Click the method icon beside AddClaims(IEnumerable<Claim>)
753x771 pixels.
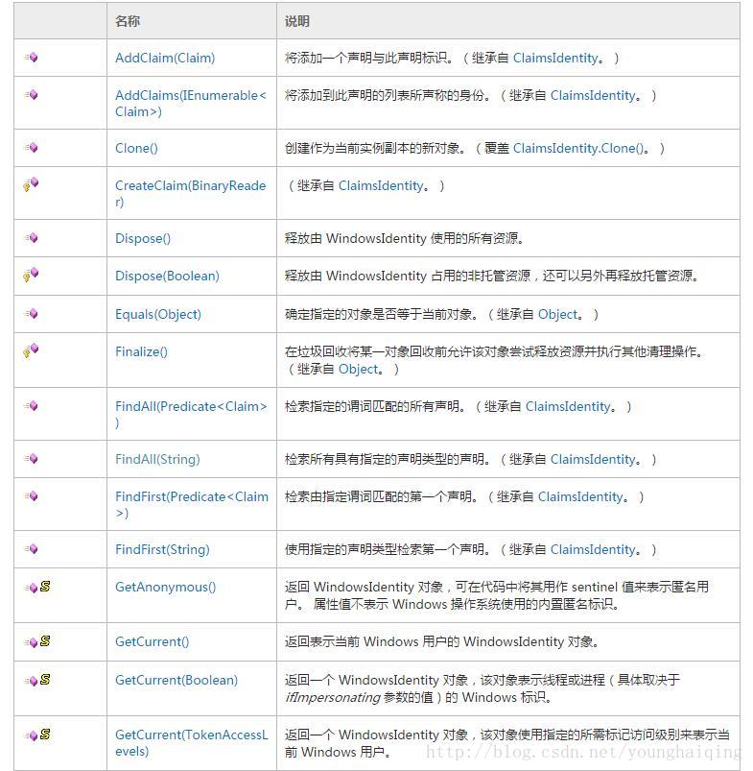coord(32,95)
